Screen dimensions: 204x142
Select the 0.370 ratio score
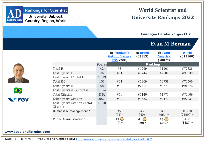click(x=102, y=103)
